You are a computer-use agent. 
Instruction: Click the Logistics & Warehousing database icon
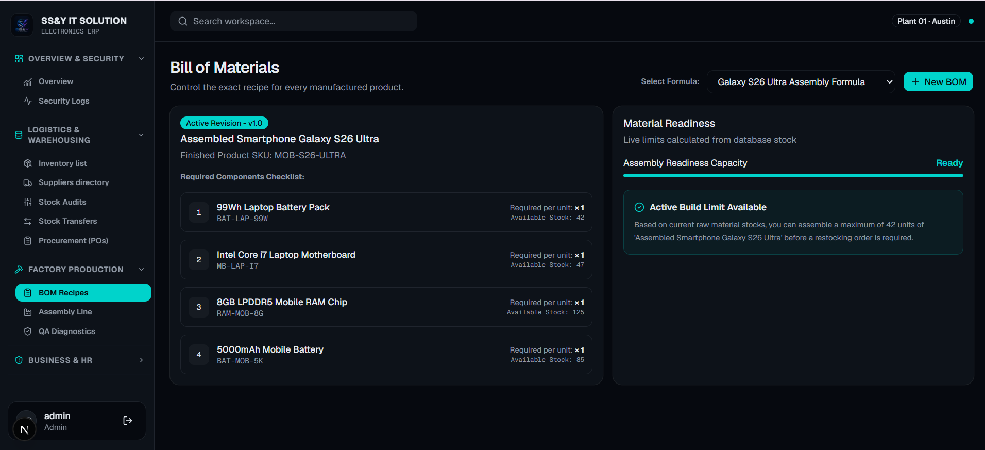pyautogui.click(x=19, y=135)
